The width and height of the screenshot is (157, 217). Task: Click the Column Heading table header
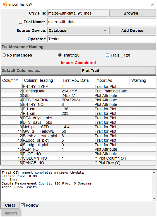[42, 80]
